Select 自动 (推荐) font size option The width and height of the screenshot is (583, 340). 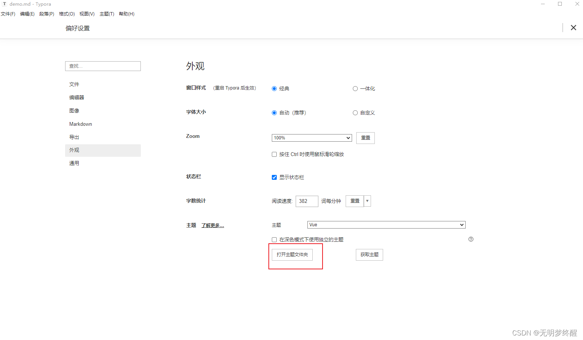pos(274,113)
